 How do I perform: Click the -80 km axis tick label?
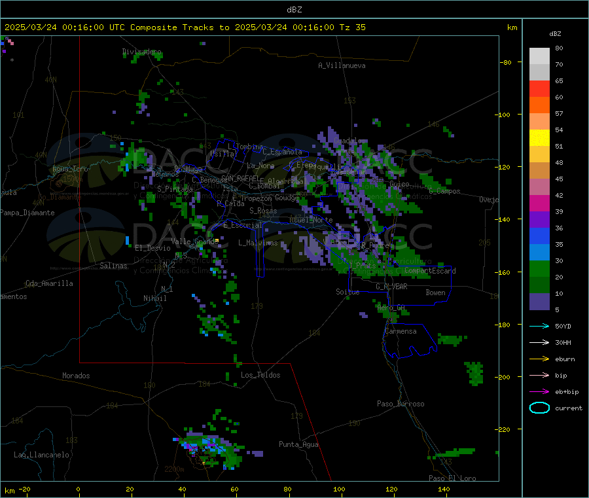pos(505,62)
